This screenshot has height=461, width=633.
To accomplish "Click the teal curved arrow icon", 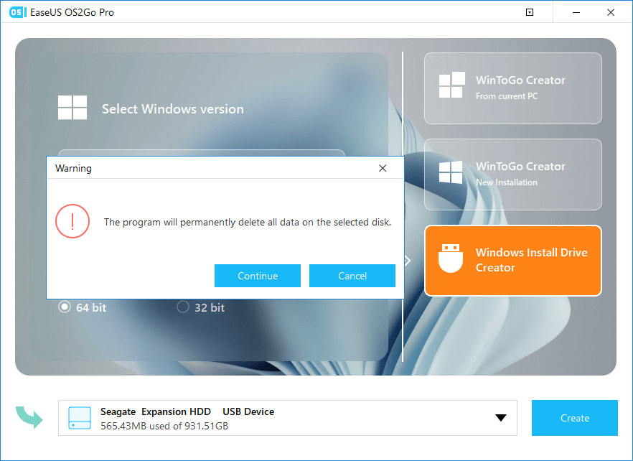I will 29,417.
